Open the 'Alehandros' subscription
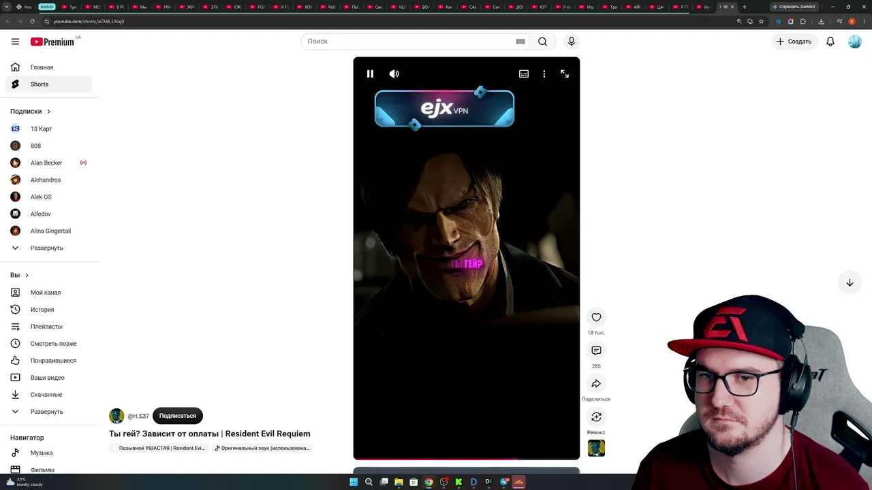 (48, 180)
